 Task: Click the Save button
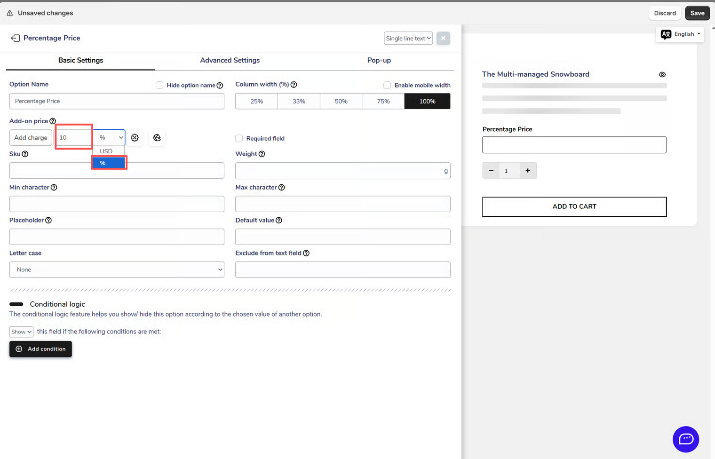pos(697,13)
